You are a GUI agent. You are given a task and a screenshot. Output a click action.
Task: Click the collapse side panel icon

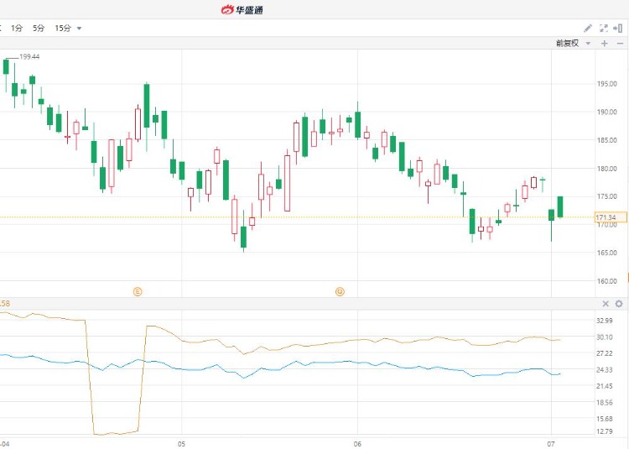(618, 28)
